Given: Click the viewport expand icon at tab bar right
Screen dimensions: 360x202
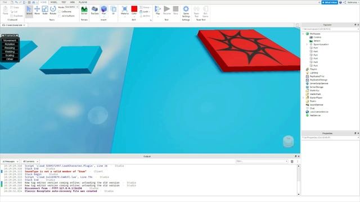Looking at the screenshot, I should [x=298, y=25].
